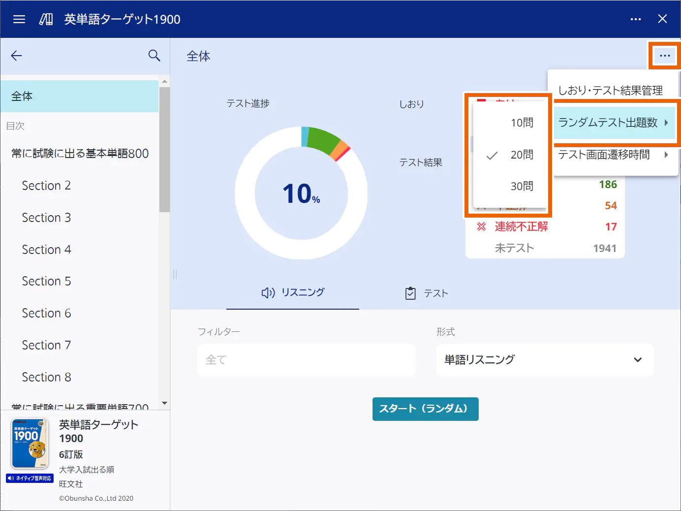Viewport: 681px width, 511px height.
Task: Expand ランダムテスト出題数 submenu
Action: pos(615,123)
